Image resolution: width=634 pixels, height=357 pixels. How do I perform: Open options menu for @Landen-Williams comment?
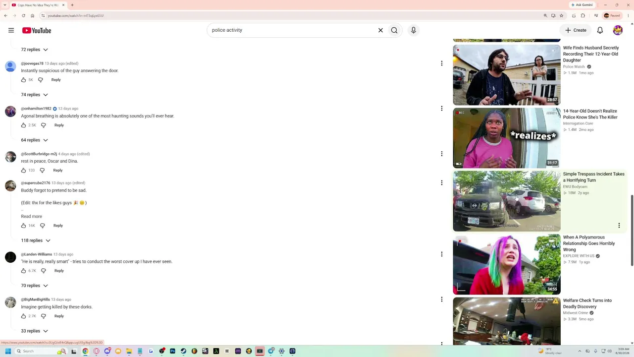click(x=442, y=254)
